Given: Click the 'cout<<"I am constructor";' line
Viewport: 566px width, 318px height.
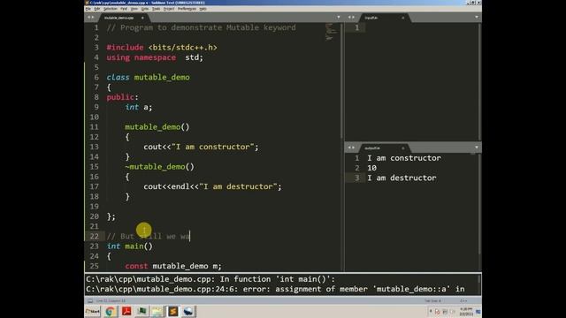Looking at the screenshot, I should [201, 148].
